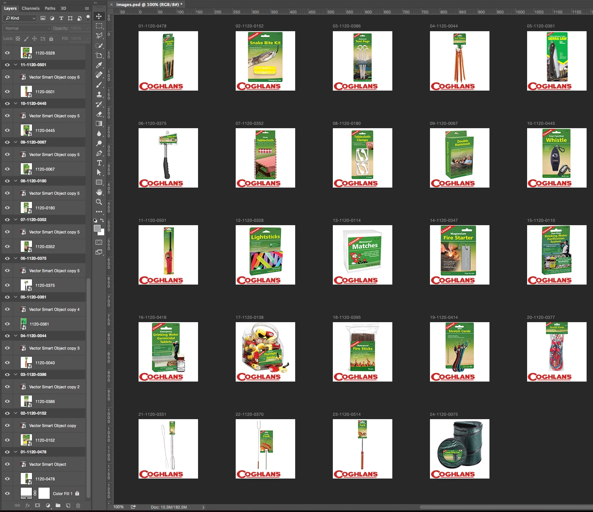Click the link layers icon
This screenshot has height=512, width=593.
click(17, 506)
